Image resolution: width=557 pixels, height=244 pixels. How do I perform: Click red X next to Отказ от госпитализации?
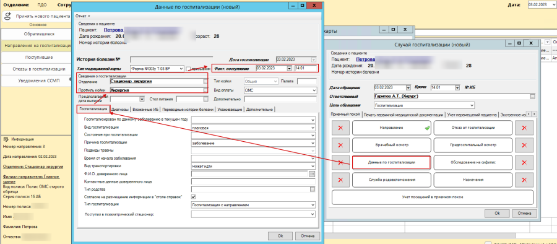click(524, 128)
